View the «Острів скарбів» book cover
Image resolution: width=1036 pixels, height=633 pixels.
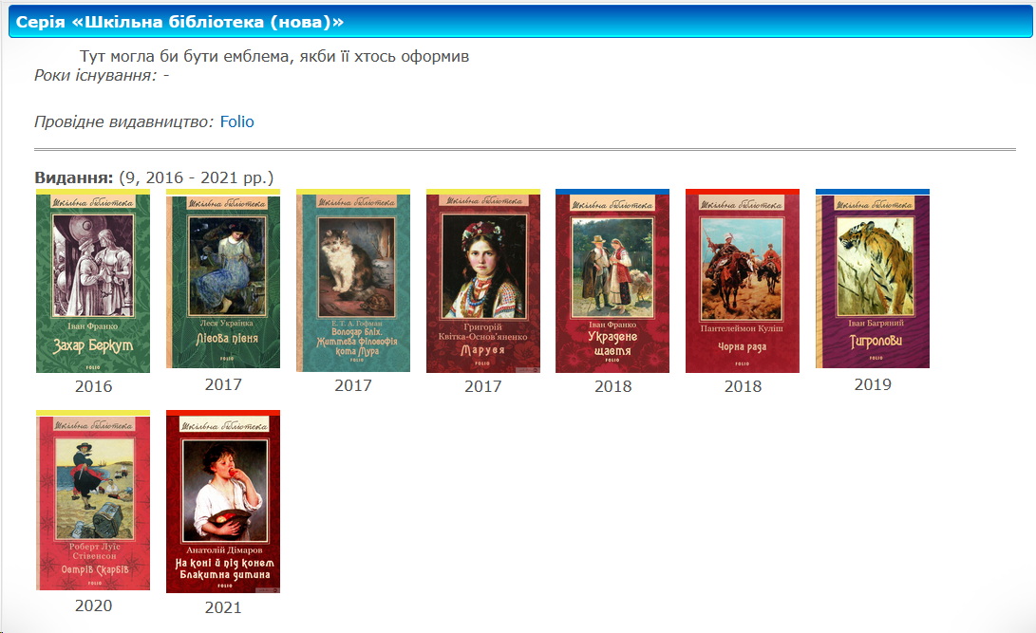click(93, 500)
